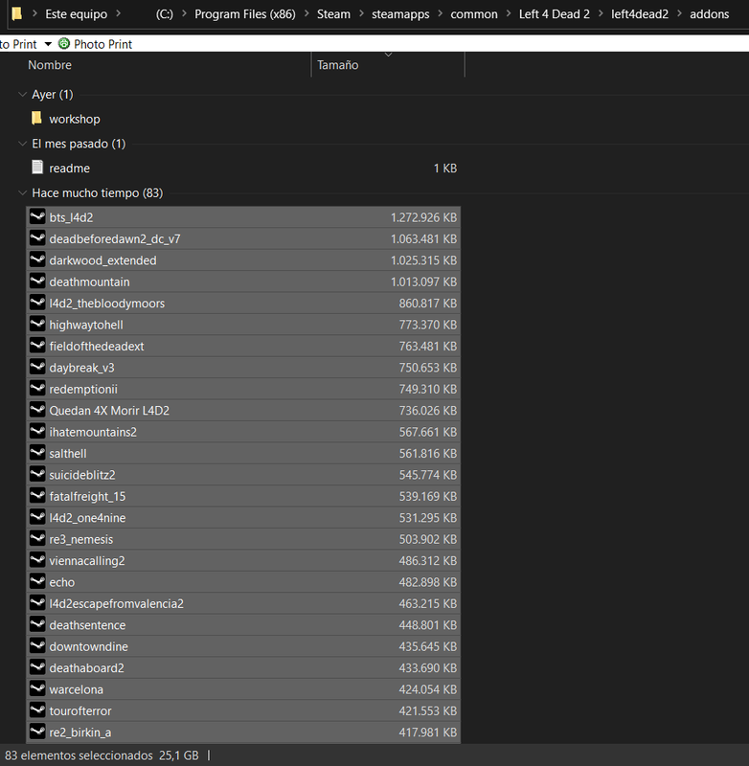Go to addons breadcrumb
Image resolution: width=749 pixels, height=766 pixels.
[x=710, y=14]
